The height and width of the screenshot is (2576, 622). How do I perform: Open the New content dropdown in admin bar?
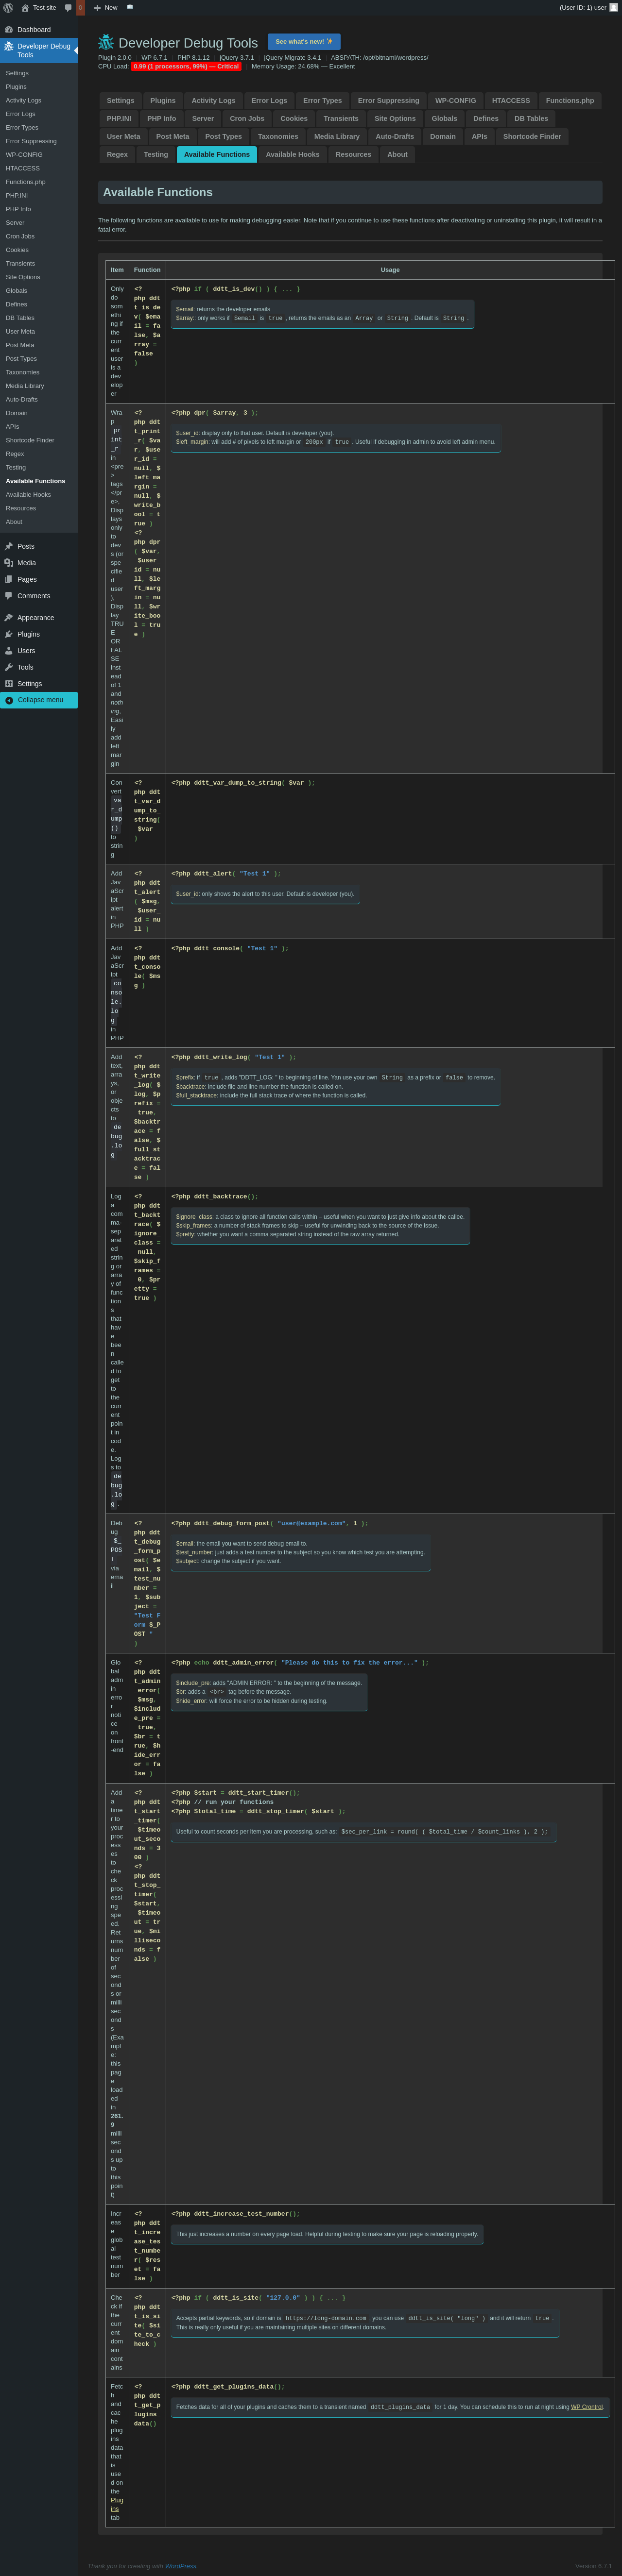pyautogui.click(x=105, y=7)
